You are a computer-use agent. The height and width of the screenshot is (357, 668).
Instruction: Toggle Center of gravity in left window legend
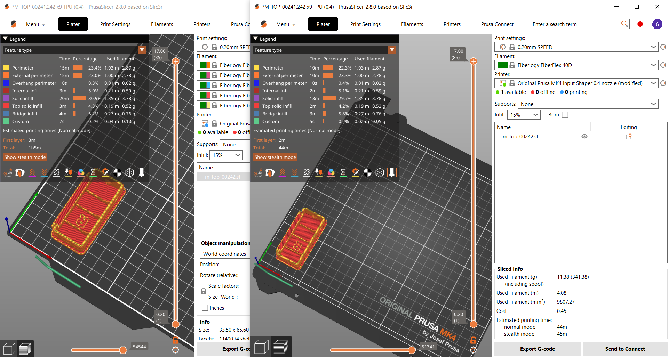coord(117,172)
